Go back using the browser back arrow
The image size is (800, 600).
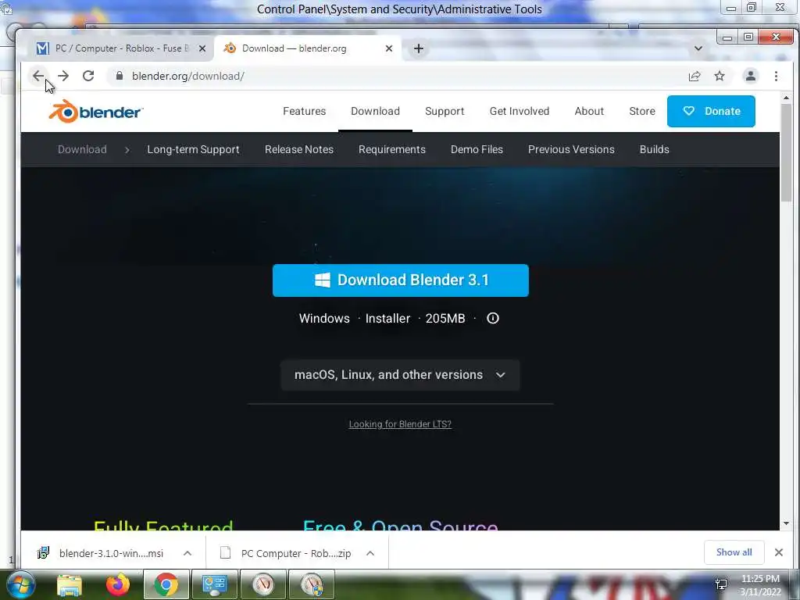click(x=38, y=76)
